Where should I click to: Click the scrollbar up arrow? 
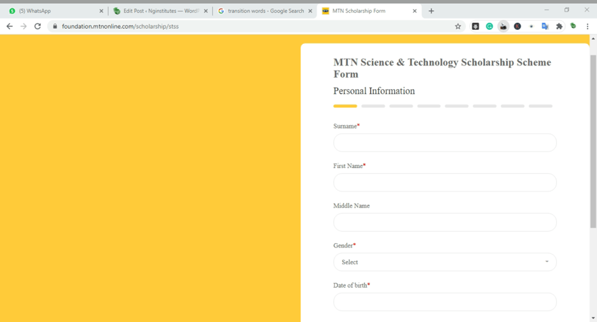(593, 38)
